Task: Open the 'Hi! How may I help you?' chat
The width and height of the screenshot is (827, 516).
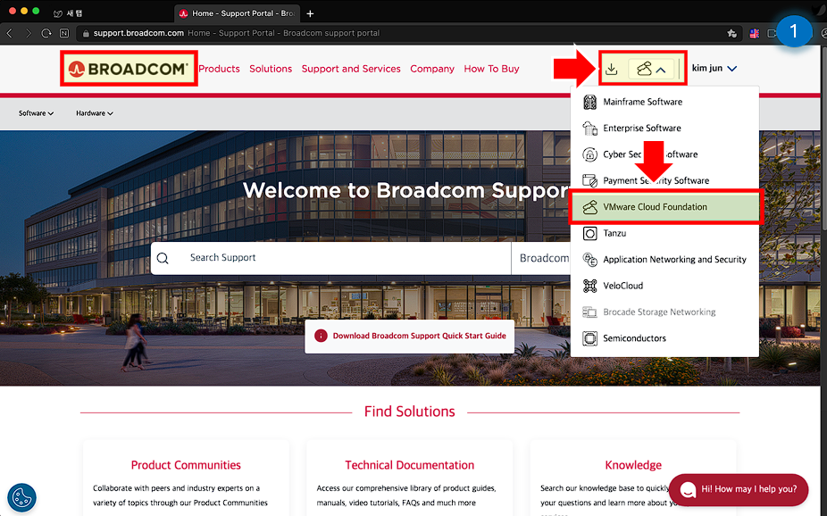Action: point(739,489)
